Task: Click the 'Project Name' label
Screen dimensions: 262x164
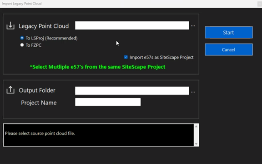Action: (39, 103)
